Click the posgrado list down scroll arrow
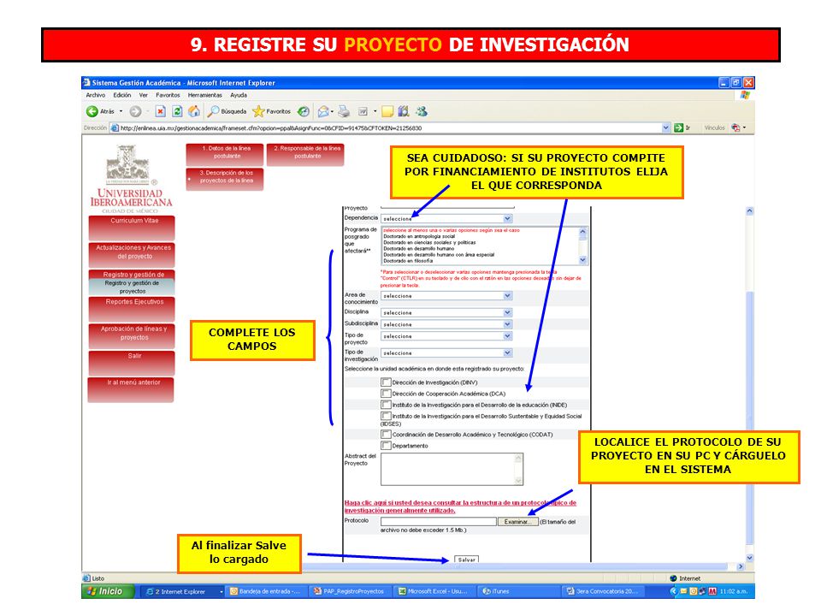 582,260
